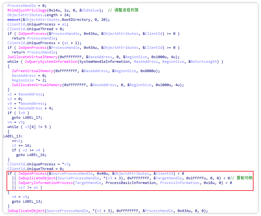Click the RtlAdjustPrivilege function call
The height and width of the screenshot is (216, 261).
click(24, 10)
